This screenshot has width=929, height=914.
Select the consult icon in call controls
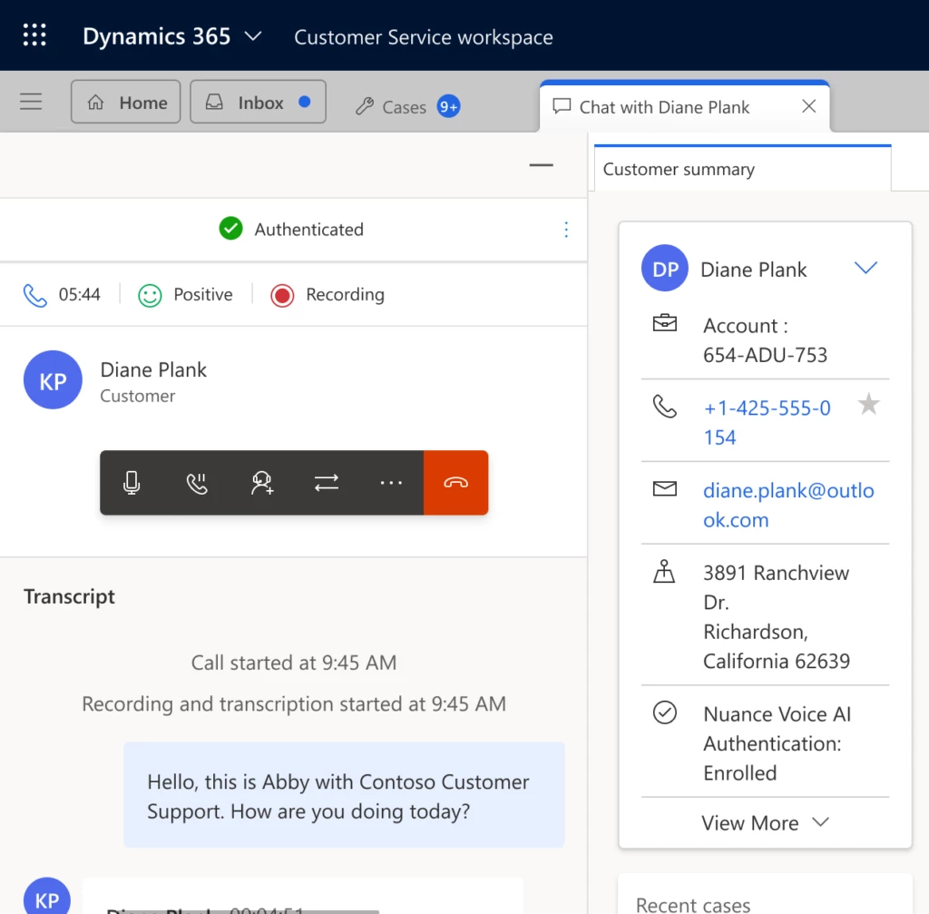(x=261, y=482)
